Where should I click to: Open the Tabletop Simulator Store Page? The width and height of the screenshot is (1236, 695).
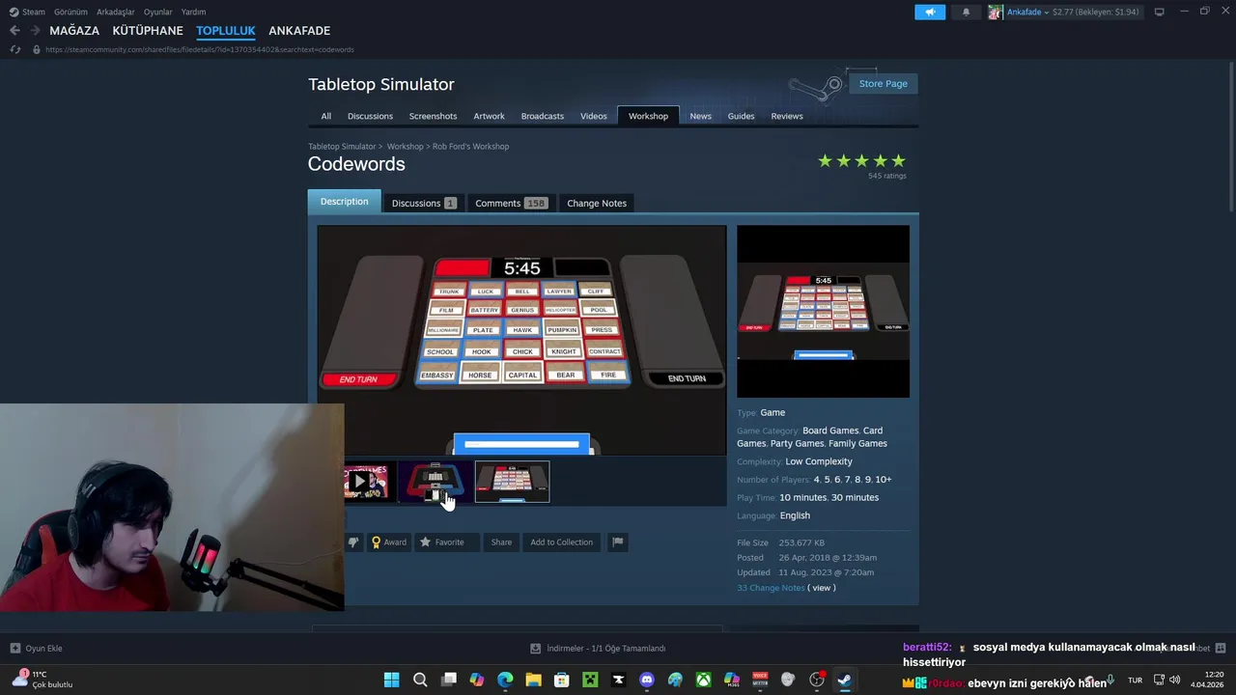(x=883, y=83)
